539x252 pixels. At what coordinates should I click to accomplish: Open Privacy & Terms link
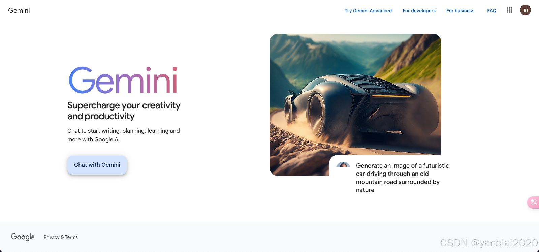[x=61, y=237]
